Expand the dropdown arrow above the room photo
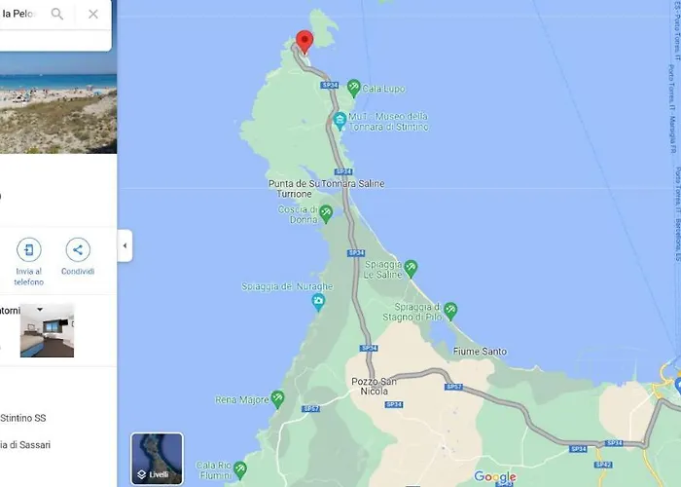 pos(40,310)
